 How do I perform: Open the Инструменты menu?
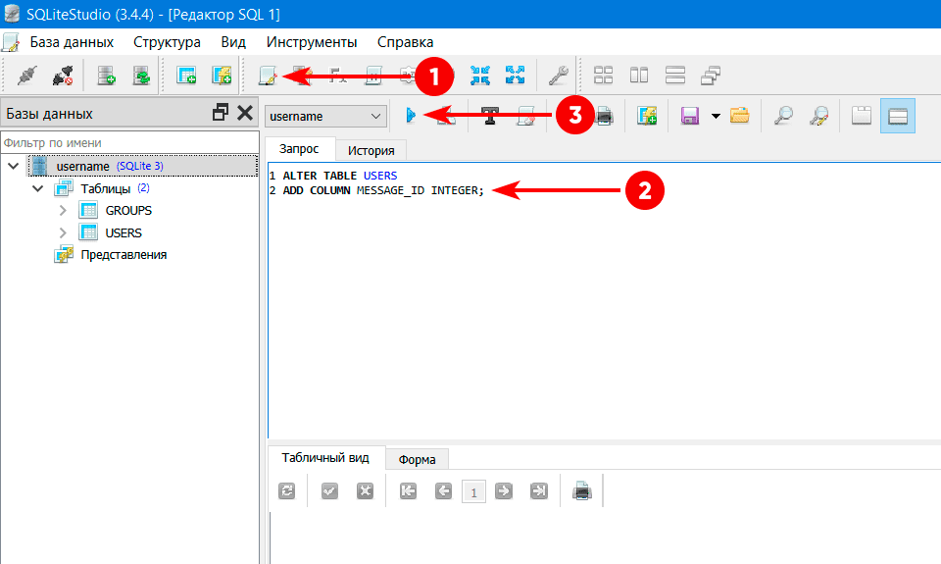point(311,42)
